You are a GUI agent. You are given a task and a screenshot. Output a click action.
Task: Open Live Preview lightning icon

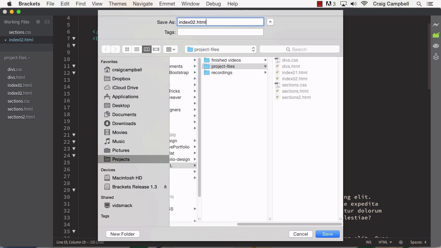pos(436,25)
